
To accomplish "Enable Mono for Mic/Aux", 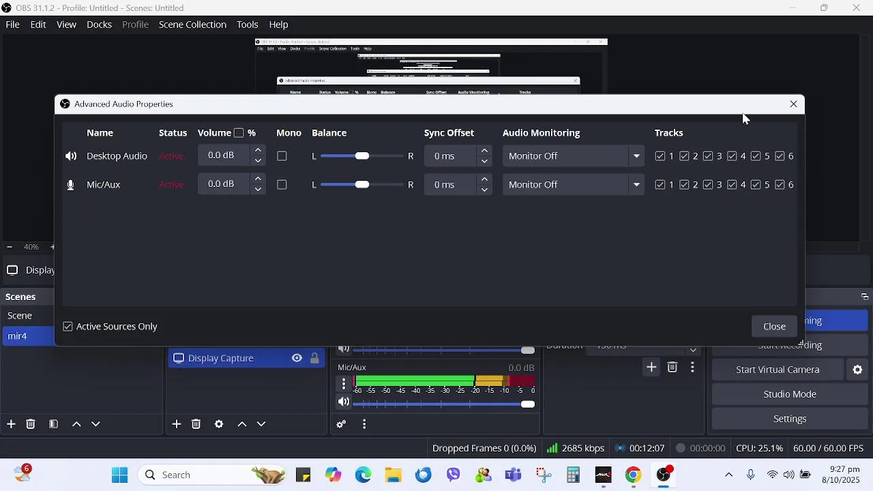I will 282,185.
